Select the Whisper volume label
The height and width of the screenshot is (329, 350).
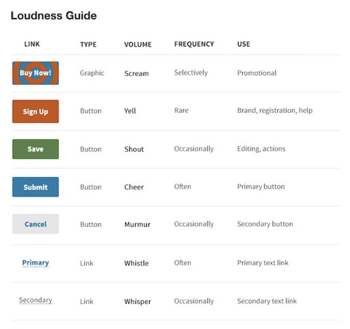click(x=138, y=301)
